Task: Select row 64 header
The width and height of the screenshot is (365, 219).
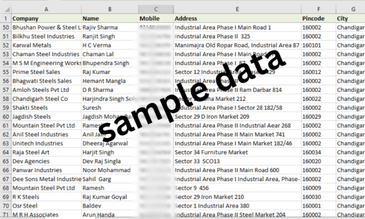Action: (5, 153)
